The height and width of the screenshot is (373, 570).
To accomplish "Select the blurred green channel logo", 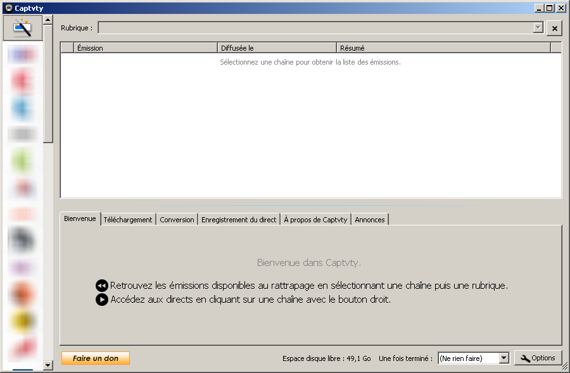I will tap(22, 161).
